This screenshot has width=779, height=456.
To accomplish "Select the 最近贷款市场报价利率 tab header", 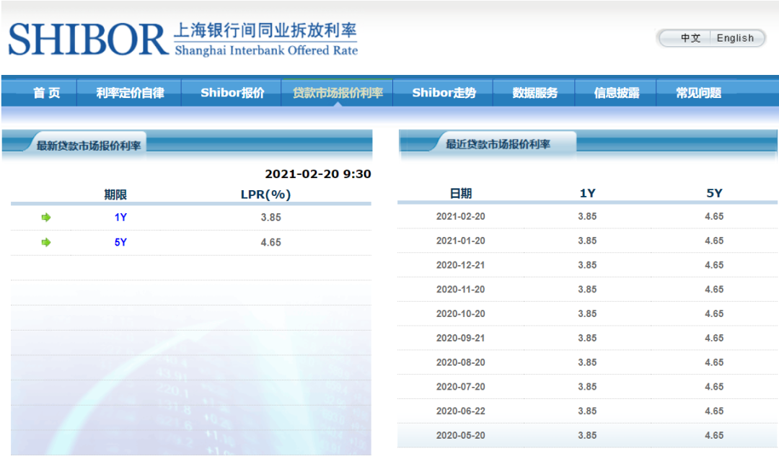I will [498, 144].
